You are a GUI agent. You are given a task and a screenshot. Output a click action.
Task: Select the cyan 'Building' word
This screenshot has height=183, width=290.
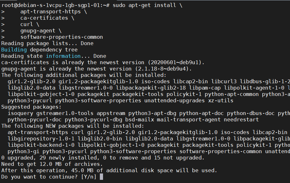(14, 50)
